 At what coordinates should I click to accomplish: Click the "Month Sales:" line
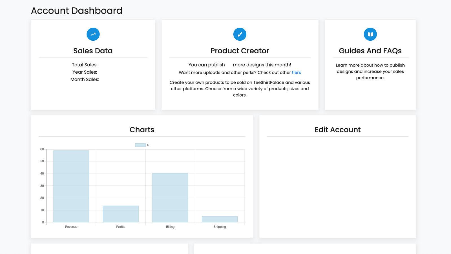pos(85,79)
